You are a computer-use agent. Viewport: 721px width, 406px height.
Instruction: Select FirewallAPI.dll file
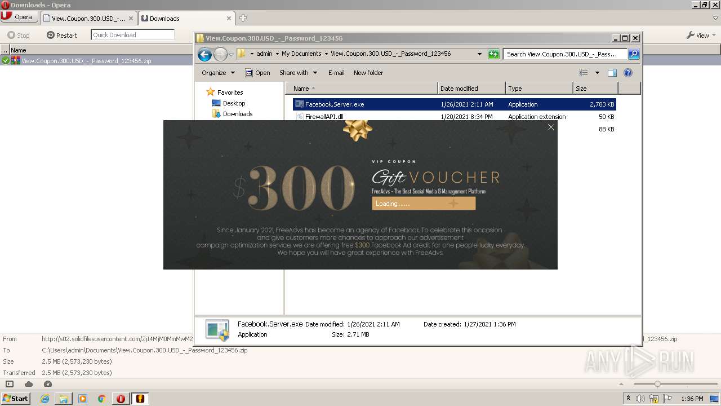click(454, 117)
